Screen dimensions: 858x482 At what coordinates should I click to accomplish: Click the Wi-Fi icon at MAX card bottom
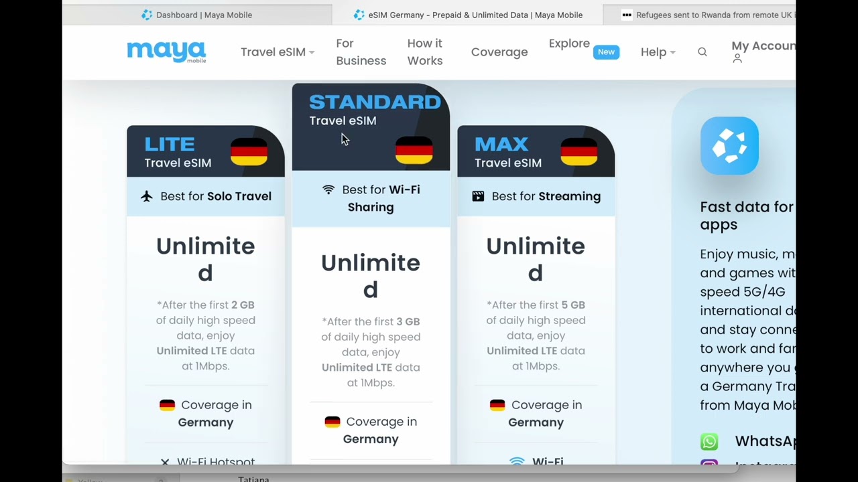[x=517, y=461]
